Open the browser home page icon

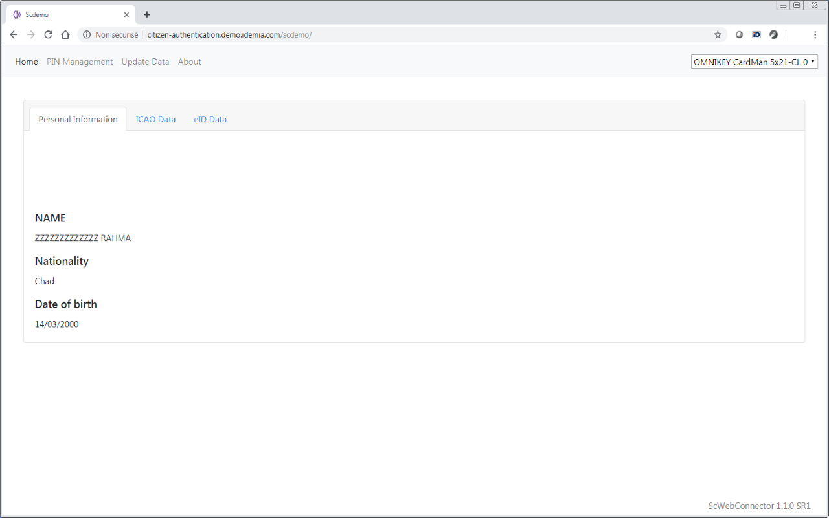tap(65, 34)
